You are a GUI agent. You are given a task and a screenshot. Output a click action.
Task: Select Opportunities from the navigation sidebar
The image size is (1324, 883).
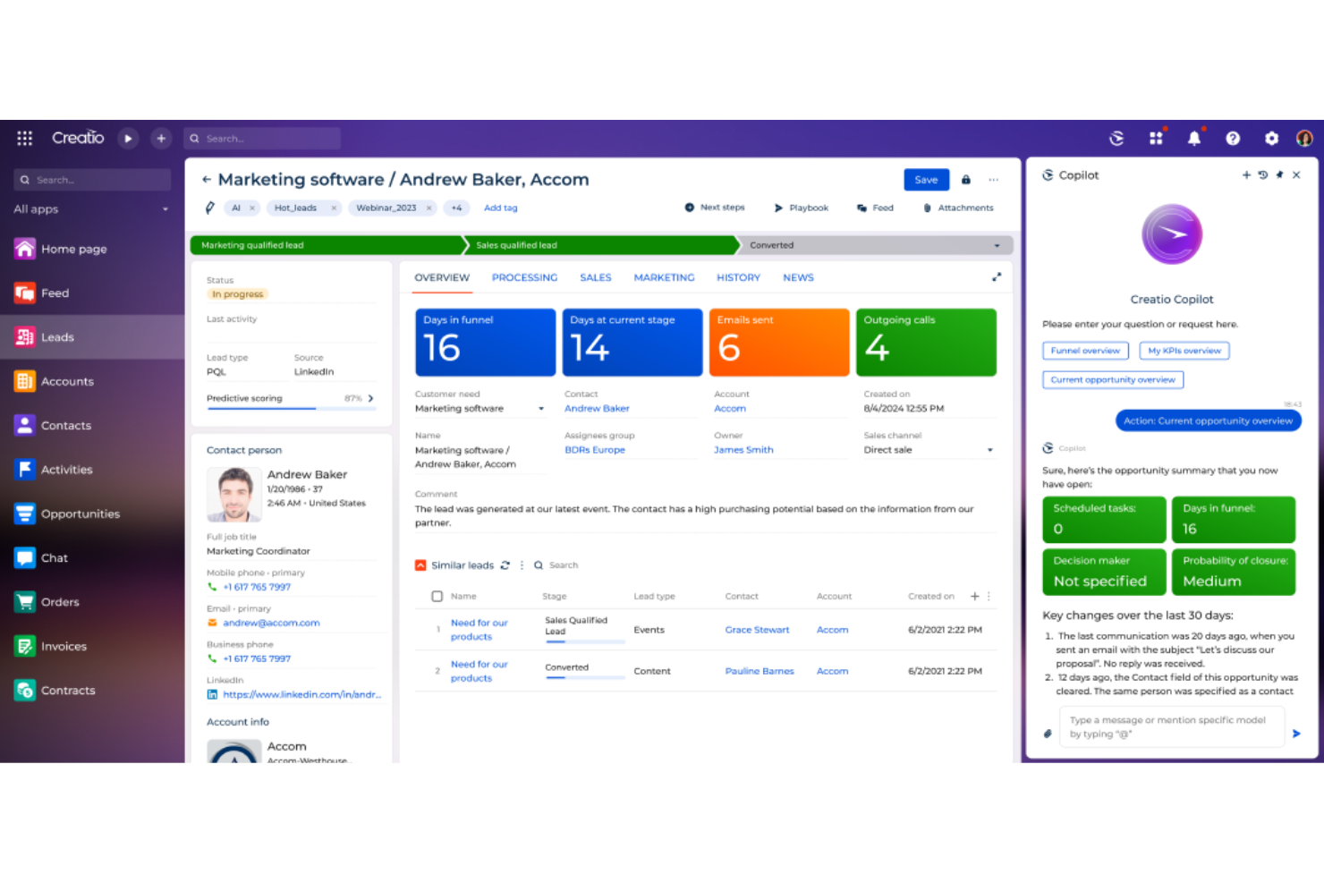point(81,514)
